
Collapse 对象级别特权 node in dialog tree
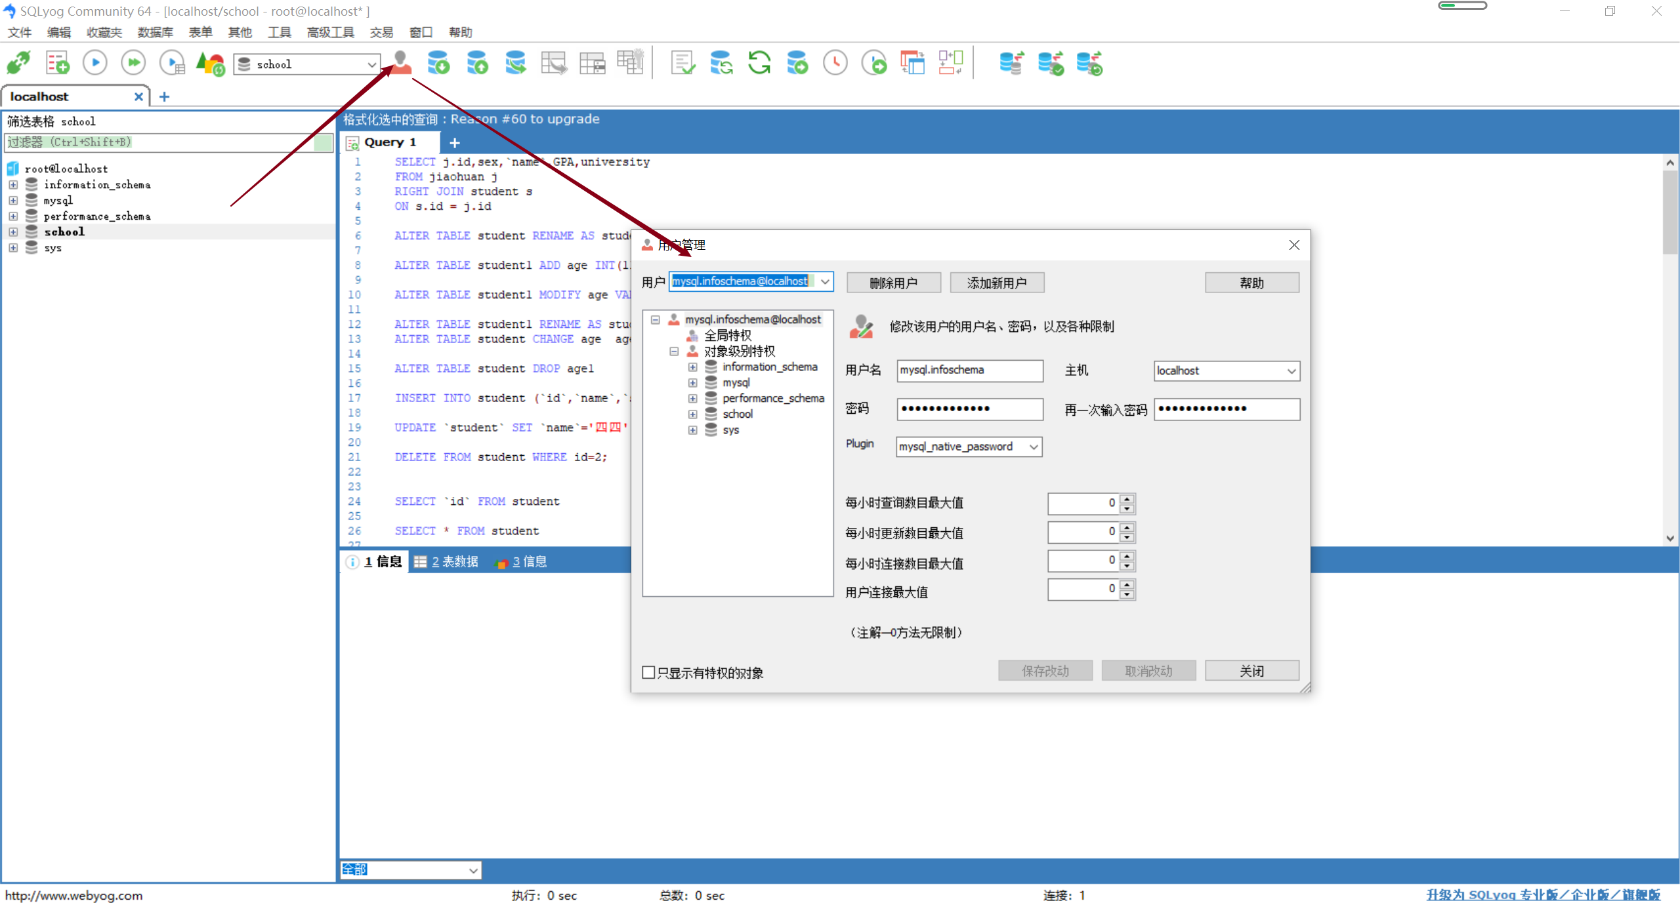point(674,352)
